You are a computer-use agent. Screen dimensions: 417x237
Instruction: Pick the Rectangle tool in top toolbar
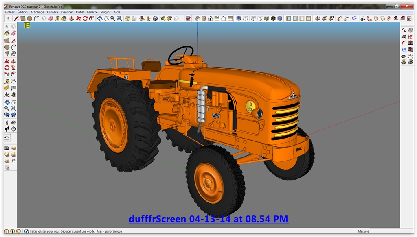(23, 18)
